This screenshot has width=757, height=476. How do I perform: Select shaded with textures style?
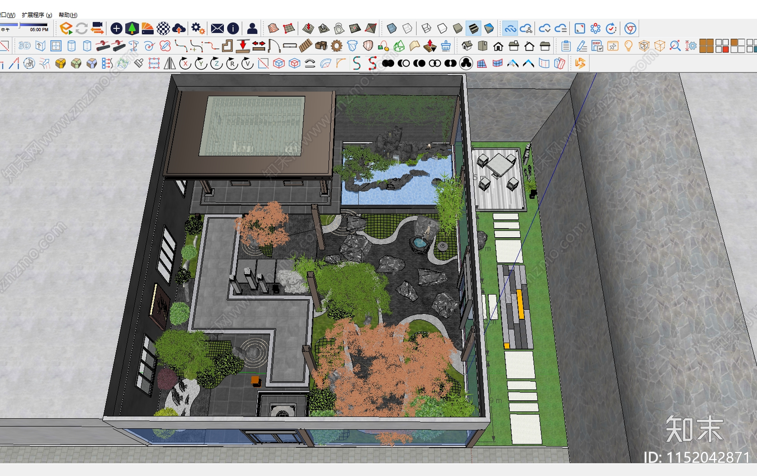coord(473,28)
